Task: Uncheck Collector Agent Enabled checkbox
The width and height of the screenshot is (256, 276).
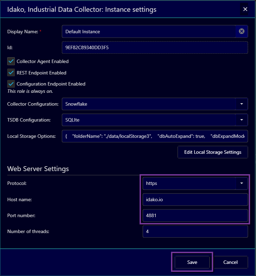Action: click(11, 61)
